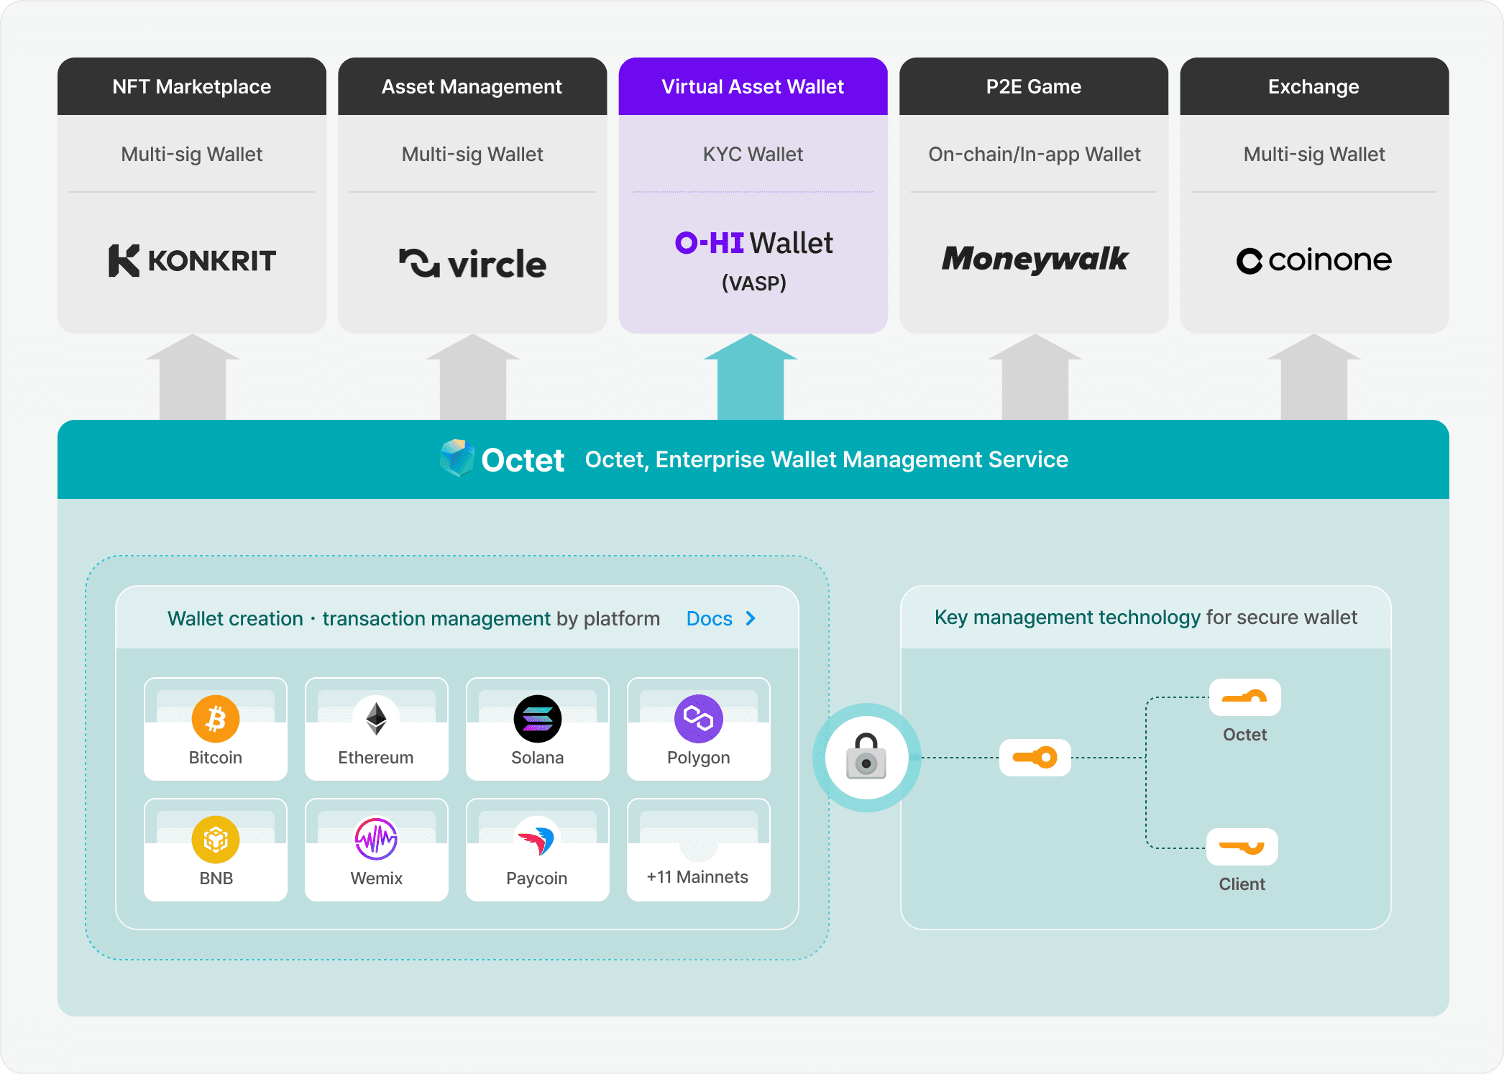Click the Octet cube logo in banner
Viewport: 1504px width, 1074px height.
[x=457, y=459]
